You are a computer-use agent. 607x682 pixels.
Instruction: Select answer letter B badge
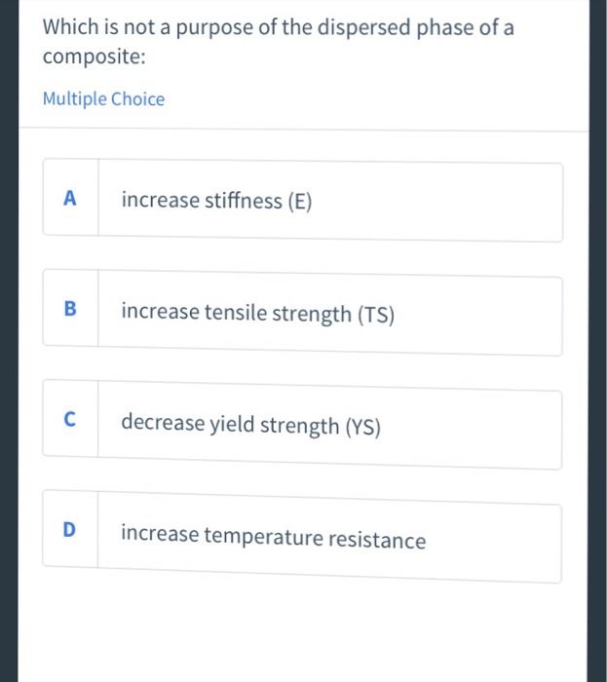pos(70,309)
